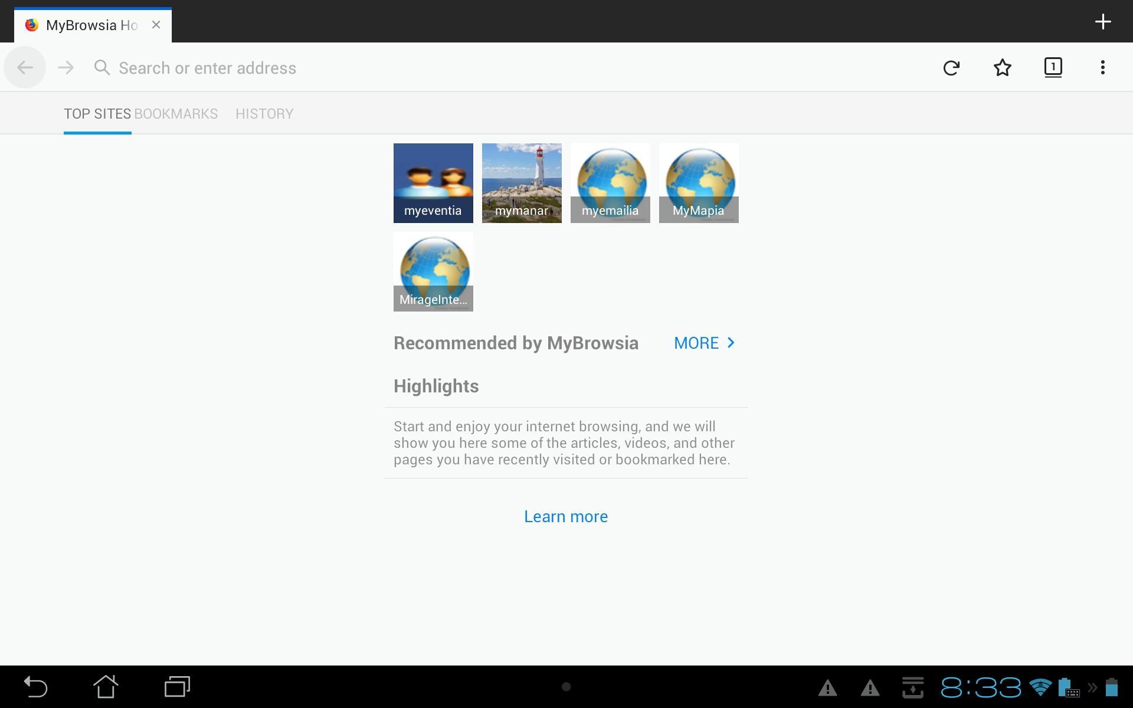This screenshot has width=1133, height=708.
Task: Go forward with the forward arrow
Action: (x=66, y=68)
